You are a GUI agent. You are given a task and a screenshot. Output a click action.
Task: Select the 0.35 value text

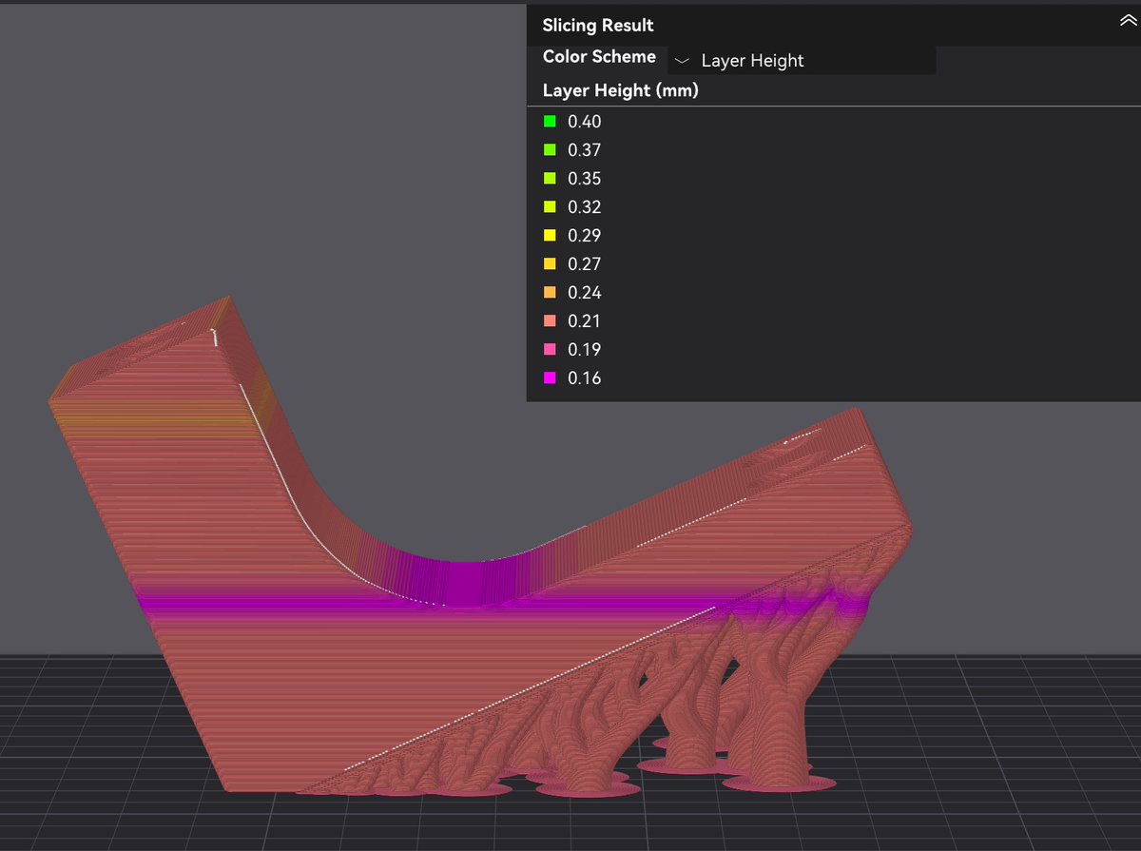584,179
